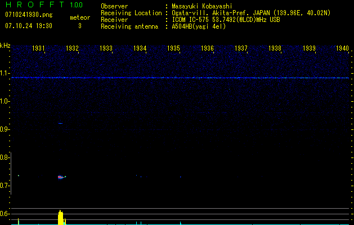This screenshot has width=354, height=225.
Task: Click the 1933 time marker
Action: [106, 48]
